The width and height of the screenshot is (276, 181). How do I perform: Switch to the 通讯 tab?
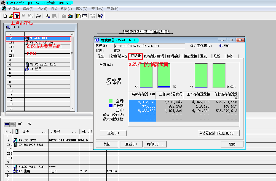pos(204,56)
